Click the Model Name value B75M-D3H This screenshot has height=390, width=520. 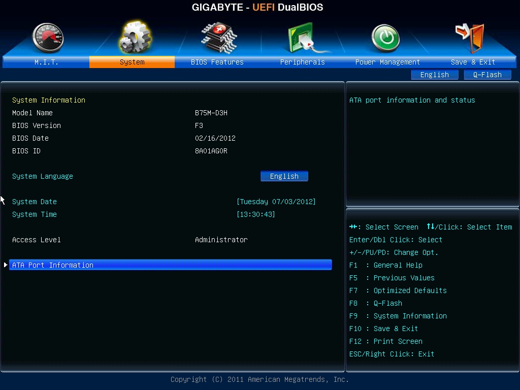click(x=211, y=113)
